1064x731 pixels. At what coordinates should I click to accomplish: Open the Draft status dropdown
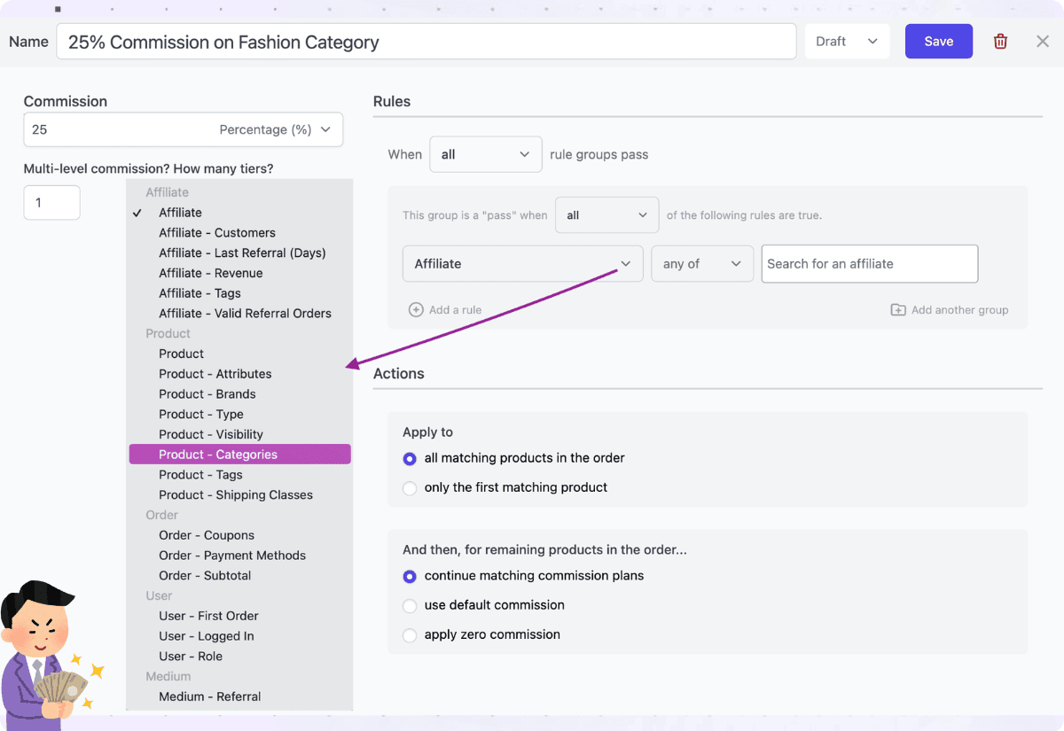click(847, 41)
